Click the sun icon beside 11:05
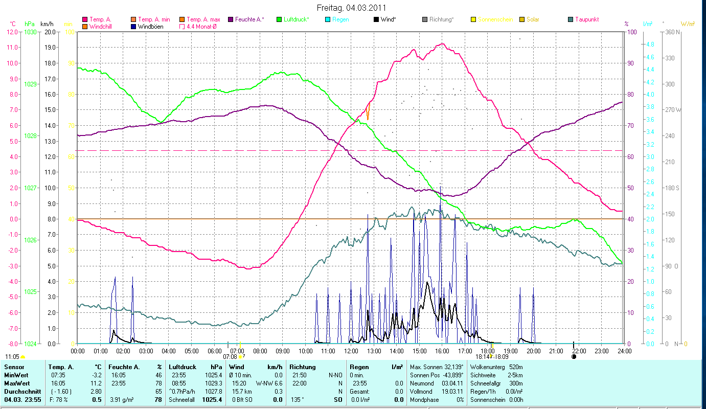This screenshot has height=409, width=706. 22,356
